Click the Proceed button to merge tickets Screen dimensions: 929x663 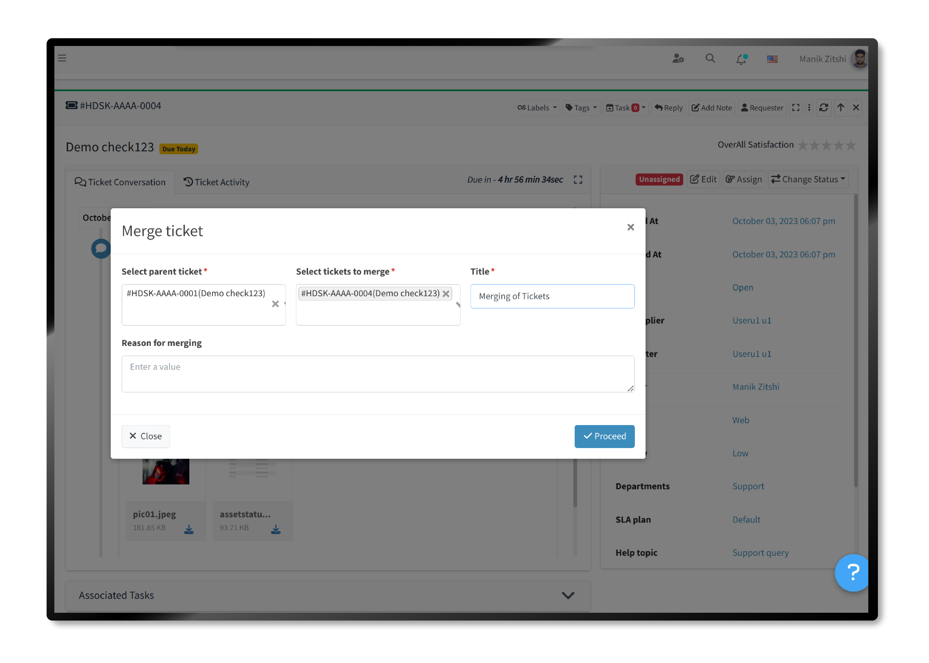605,435
